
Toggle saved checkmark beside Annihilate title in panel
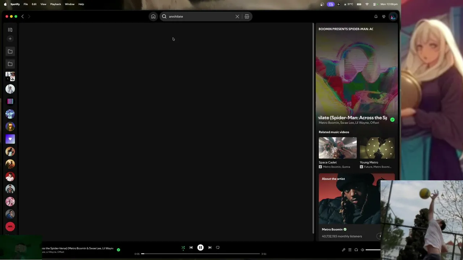[392, 120]
